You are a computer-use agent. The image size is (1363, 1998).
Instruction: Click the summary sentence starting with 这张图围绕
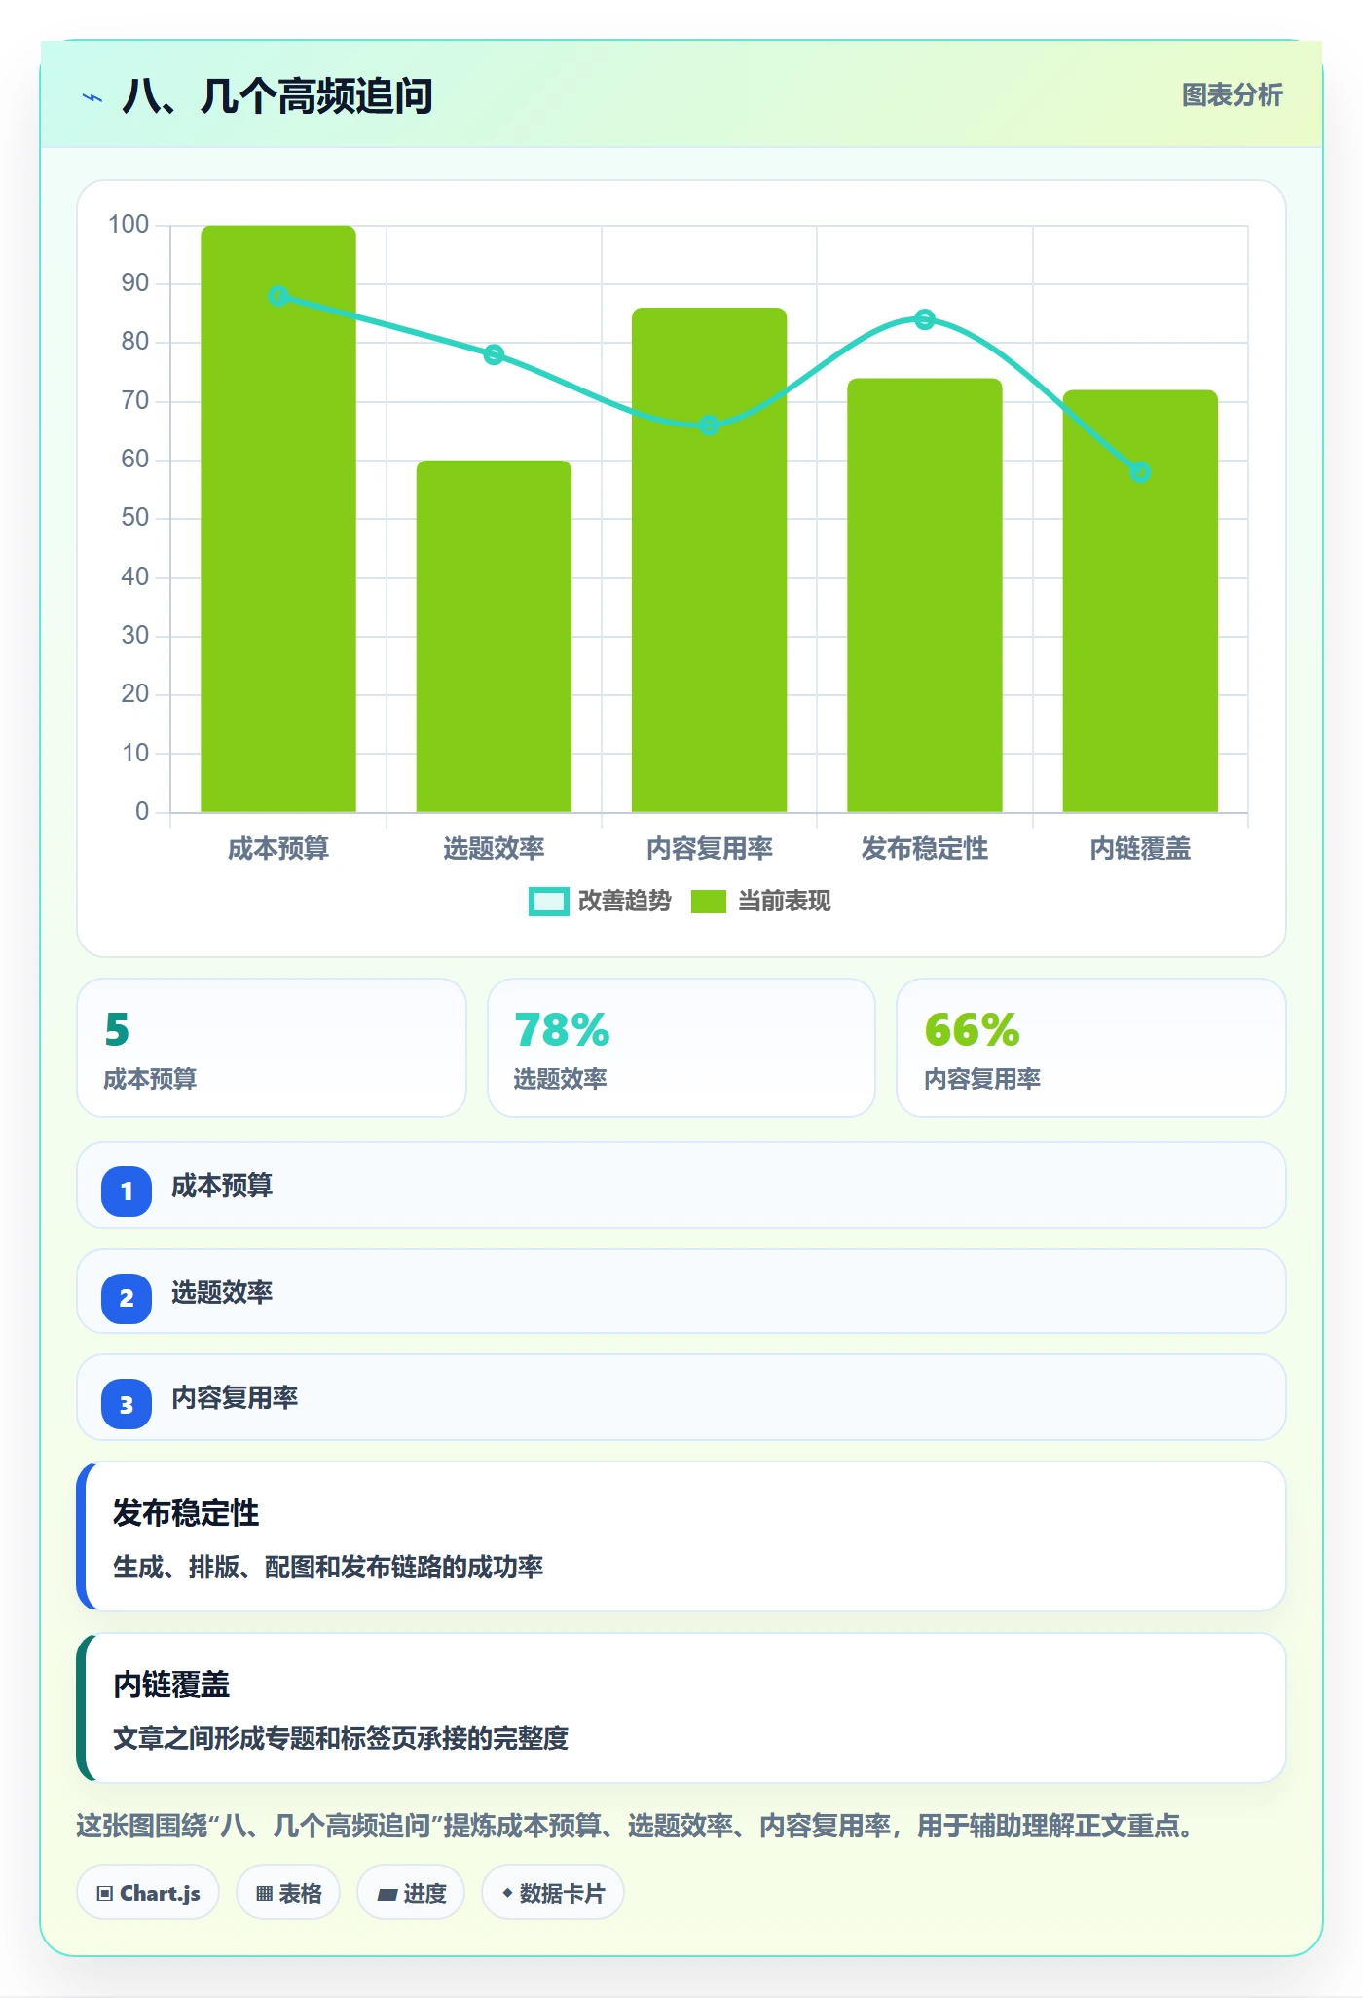(x=636, y=1827)
